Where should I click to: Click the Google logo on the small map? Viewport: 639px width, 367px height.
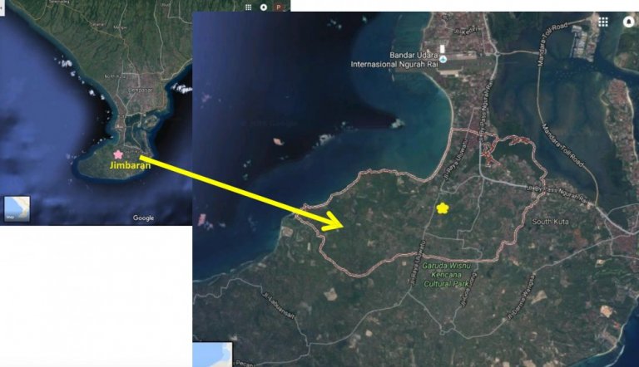pyautogui.click(x=143, y=218)
